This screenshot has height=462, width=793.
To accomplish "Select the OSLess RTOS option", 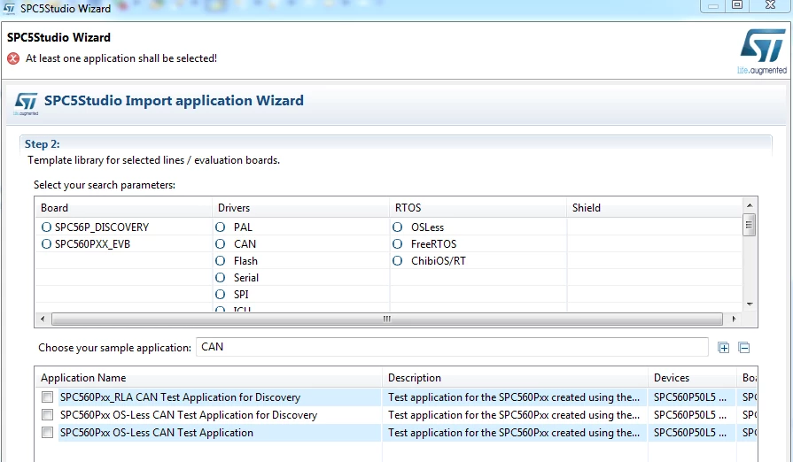I will point(398,227).
